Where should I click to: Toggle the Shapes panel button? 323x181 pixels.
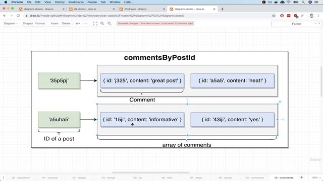click(28, 24)
